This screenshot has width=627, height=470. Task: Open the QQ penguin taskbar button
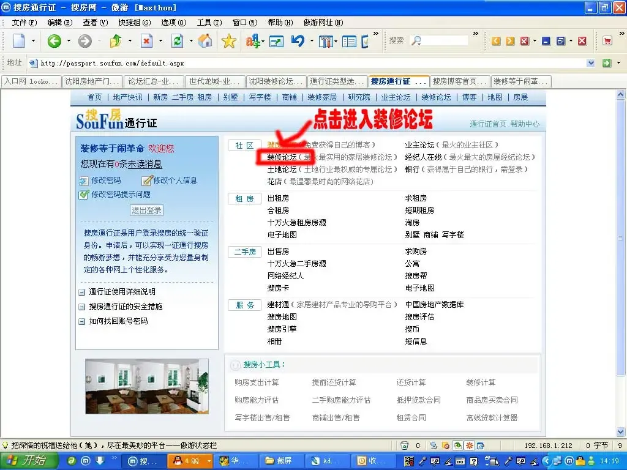coord(190,461)
